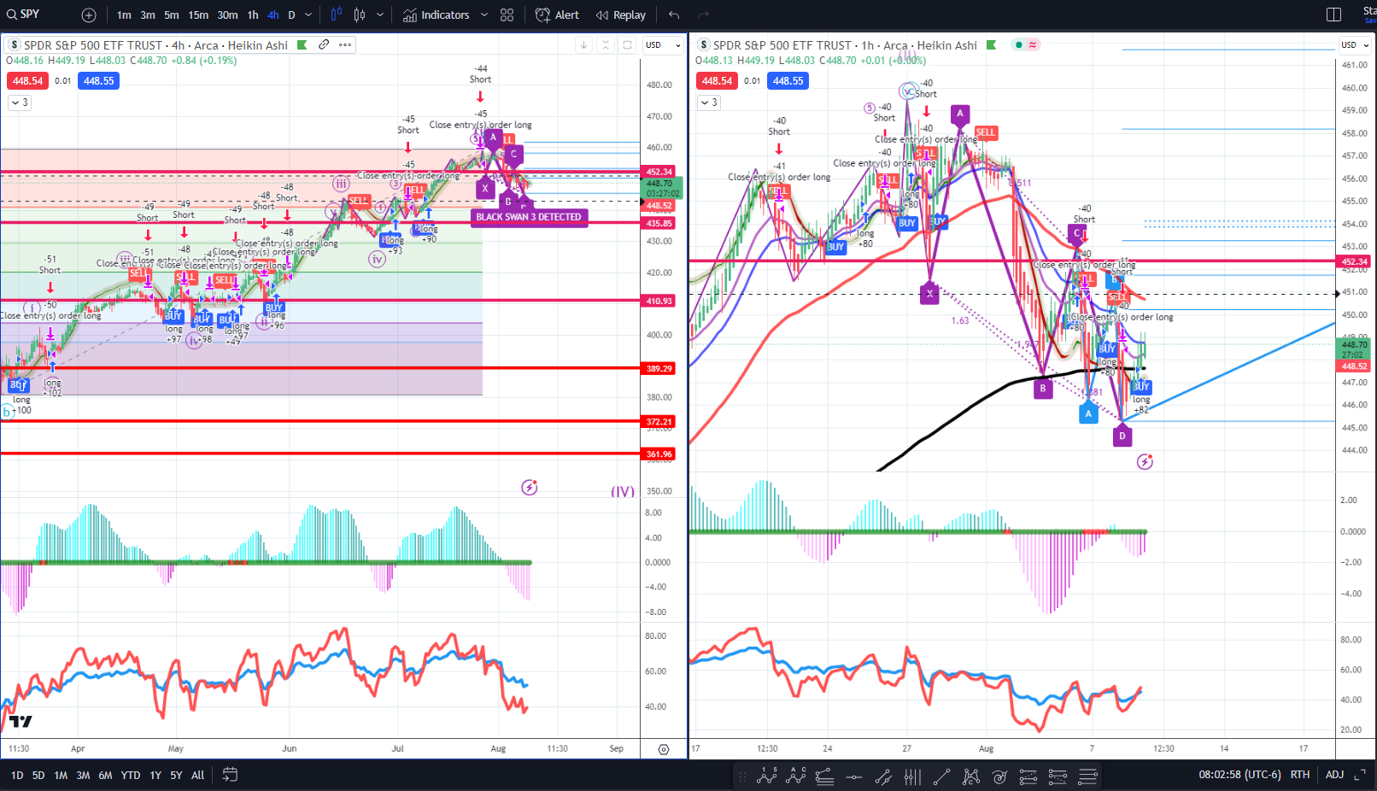Select the Fib spiral tool
1377x791 pixels.
pos(999,776)
